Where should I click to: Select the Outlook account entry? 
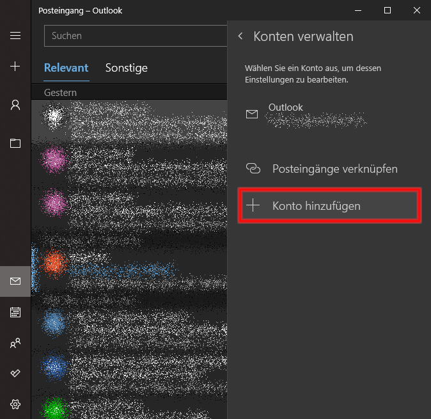tap(329, 114)
